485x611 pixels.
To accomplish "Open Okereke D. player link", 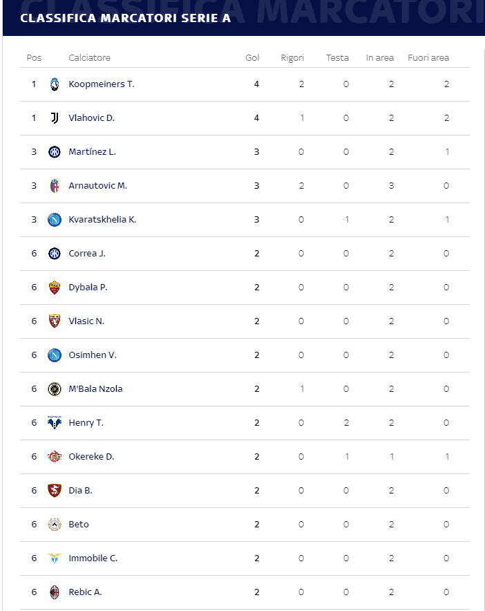I will pos(91,457).
